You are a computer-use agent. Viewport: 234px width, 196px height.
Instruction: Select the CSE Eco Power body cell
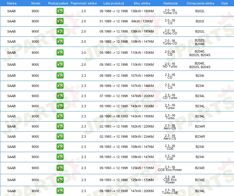(170, 180)
